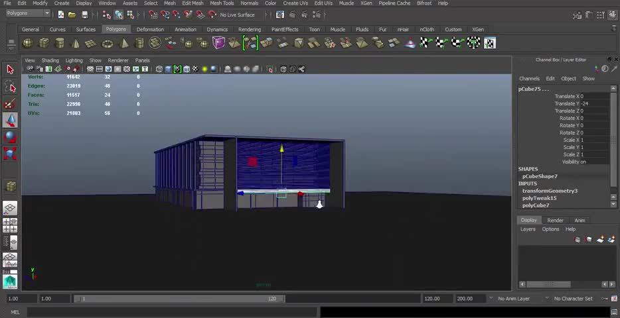Viewport: 620px width, 318px height.
Task: Open a scene with the folder icon
Action: point(72,15)
